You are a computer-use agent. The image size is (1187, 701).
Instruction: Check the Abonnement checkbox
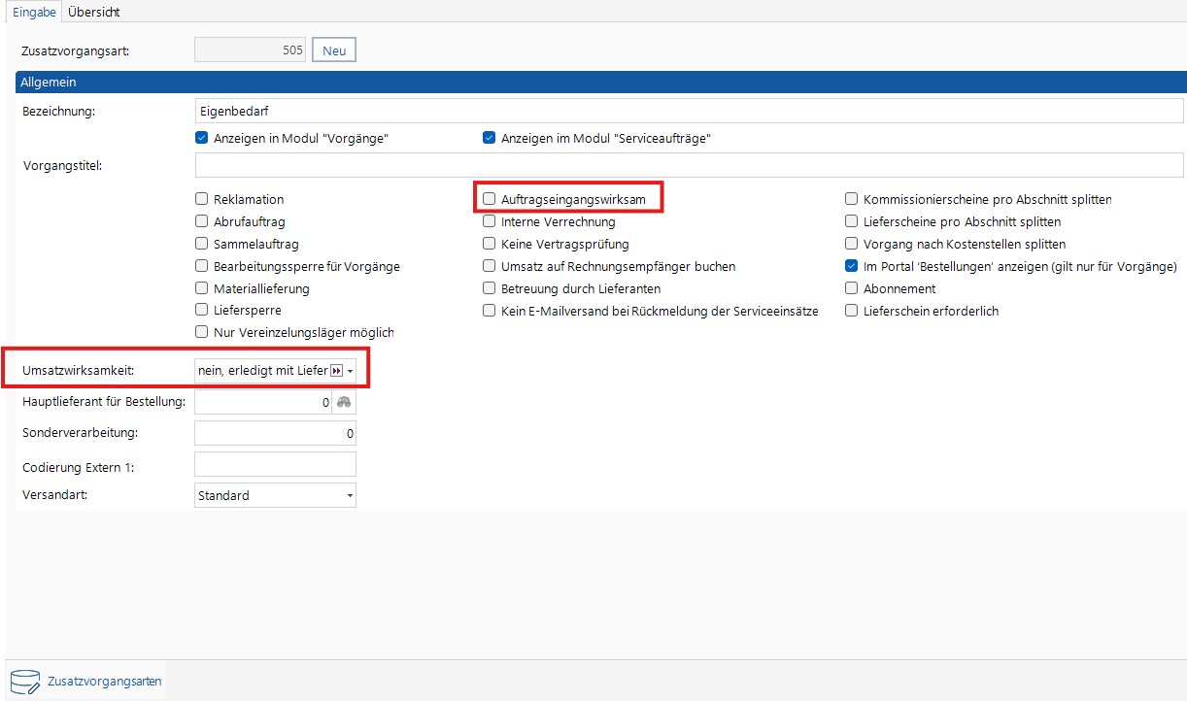(x=852, y=288)
